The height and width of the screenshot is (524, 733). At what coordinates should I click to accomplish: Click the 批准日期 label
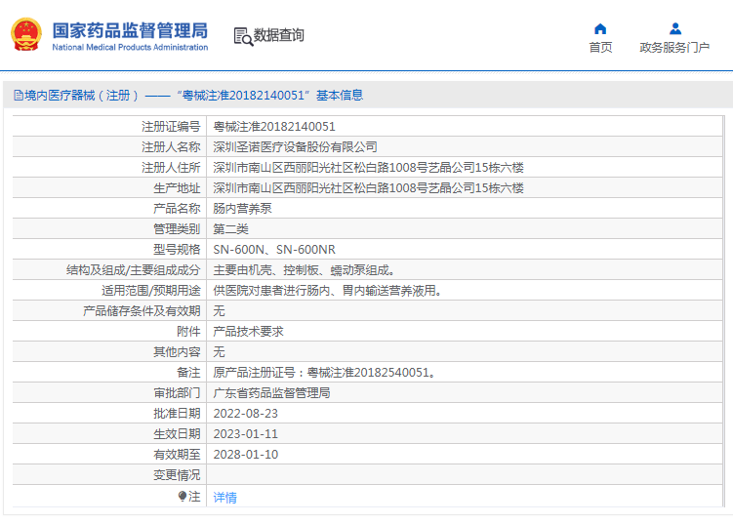point(177,414)
